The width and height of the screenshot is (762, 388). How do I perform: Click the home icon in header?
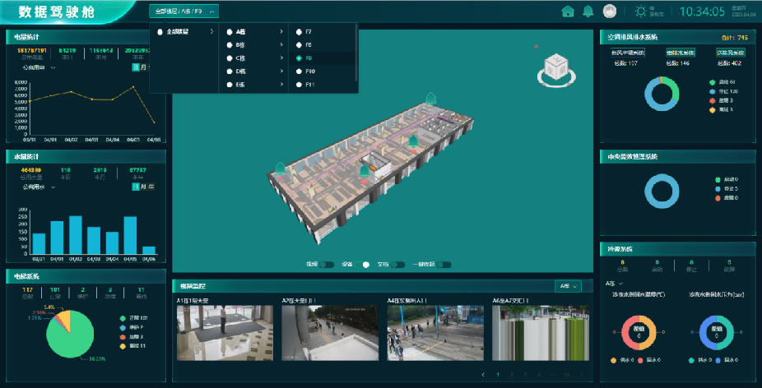tap(567, 12)
